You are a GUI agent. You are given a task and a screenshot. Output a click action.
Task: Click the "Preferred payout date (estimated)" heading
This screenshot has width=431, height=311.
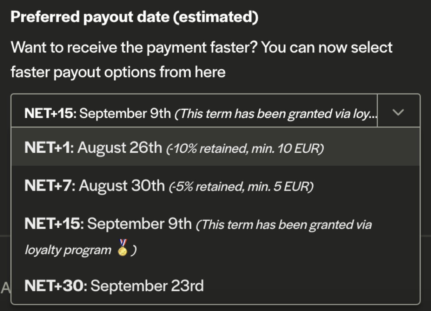[134, 18]
